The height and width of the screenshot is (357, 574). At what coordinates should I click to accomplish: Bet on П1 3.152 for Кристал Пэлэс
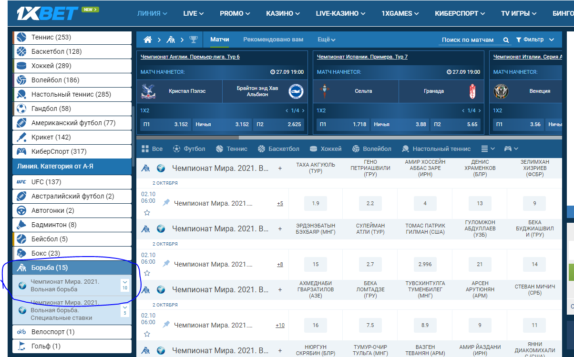click(166, 124)
